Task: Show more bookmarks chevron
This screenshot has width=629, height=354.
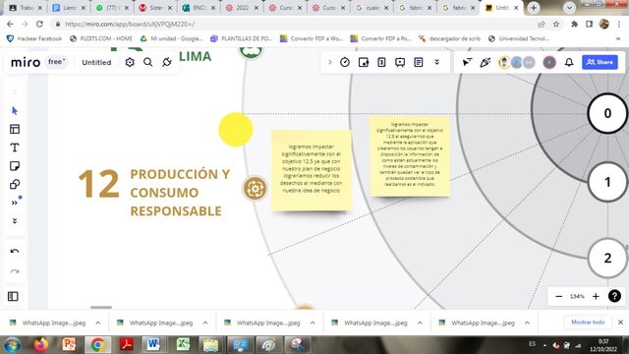Action: tap(618, 38)
